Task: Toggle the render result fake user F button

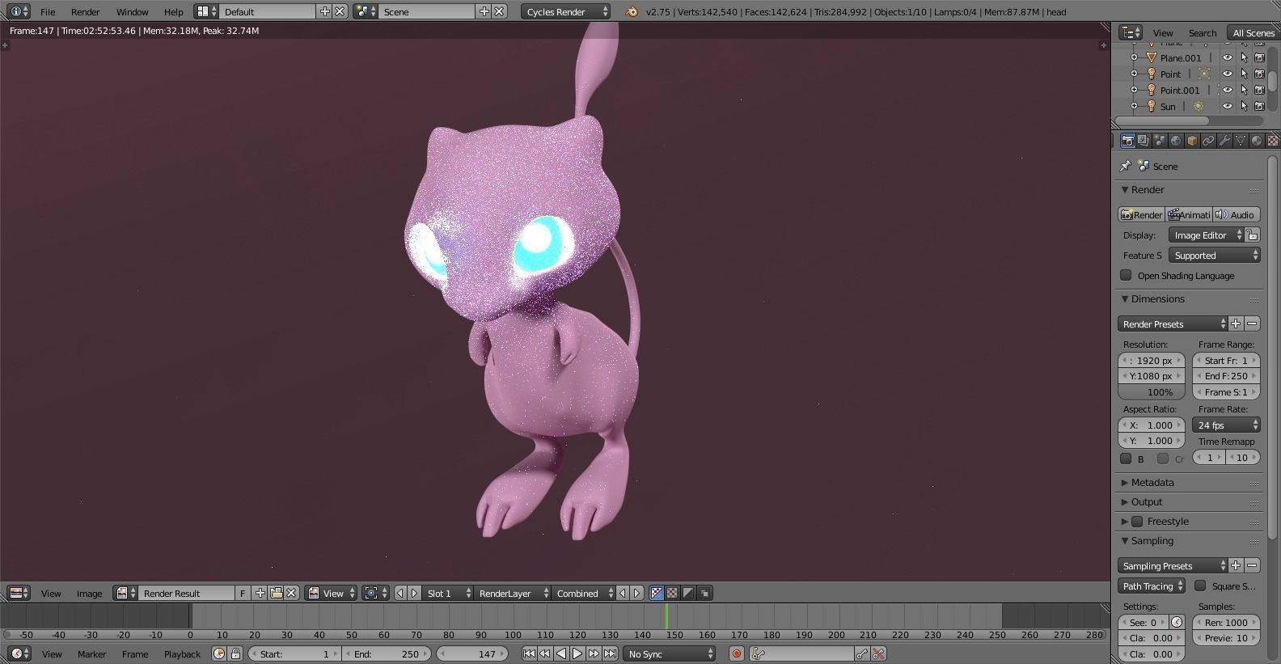Action: point(243,593)
